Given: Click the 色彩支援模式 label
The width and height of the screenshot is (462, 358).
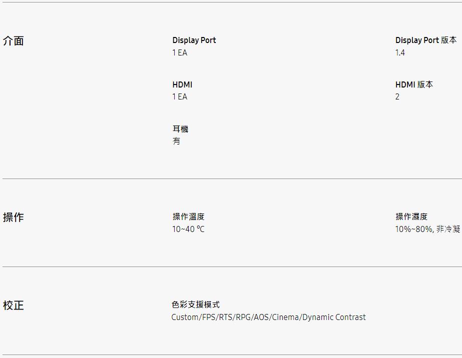Looking at the screenshot, I should coord(195,304).
